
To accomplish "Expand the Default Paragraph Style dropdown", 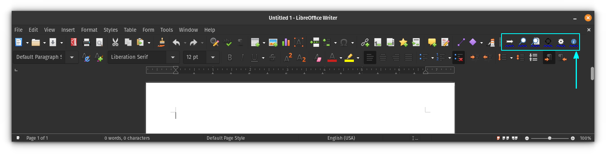I will click(72, 57).
